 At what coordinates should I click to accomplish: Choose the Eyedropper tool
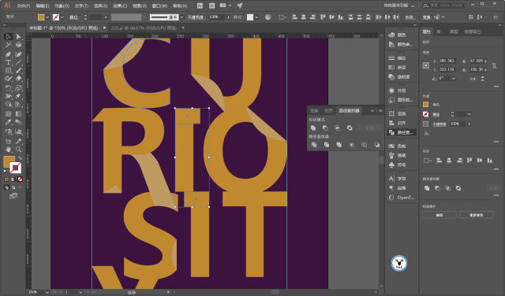pyautogui.click(x=8, y=122)
